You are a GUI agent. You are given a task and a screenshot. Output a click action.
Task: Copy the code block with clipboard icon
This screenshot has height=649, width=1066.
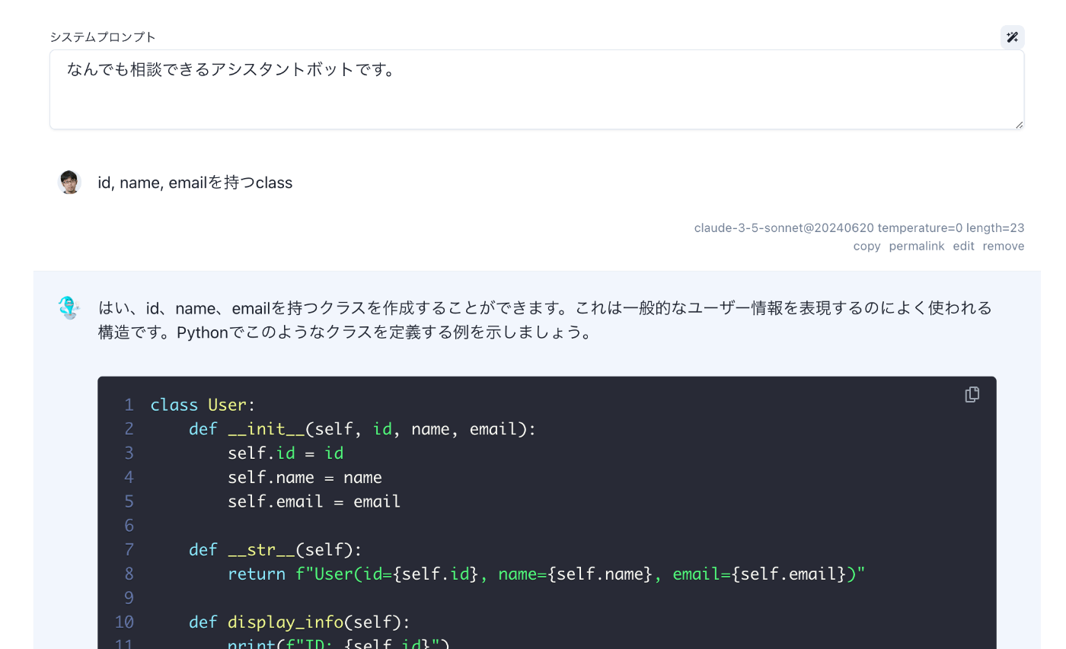pos(972,394)
